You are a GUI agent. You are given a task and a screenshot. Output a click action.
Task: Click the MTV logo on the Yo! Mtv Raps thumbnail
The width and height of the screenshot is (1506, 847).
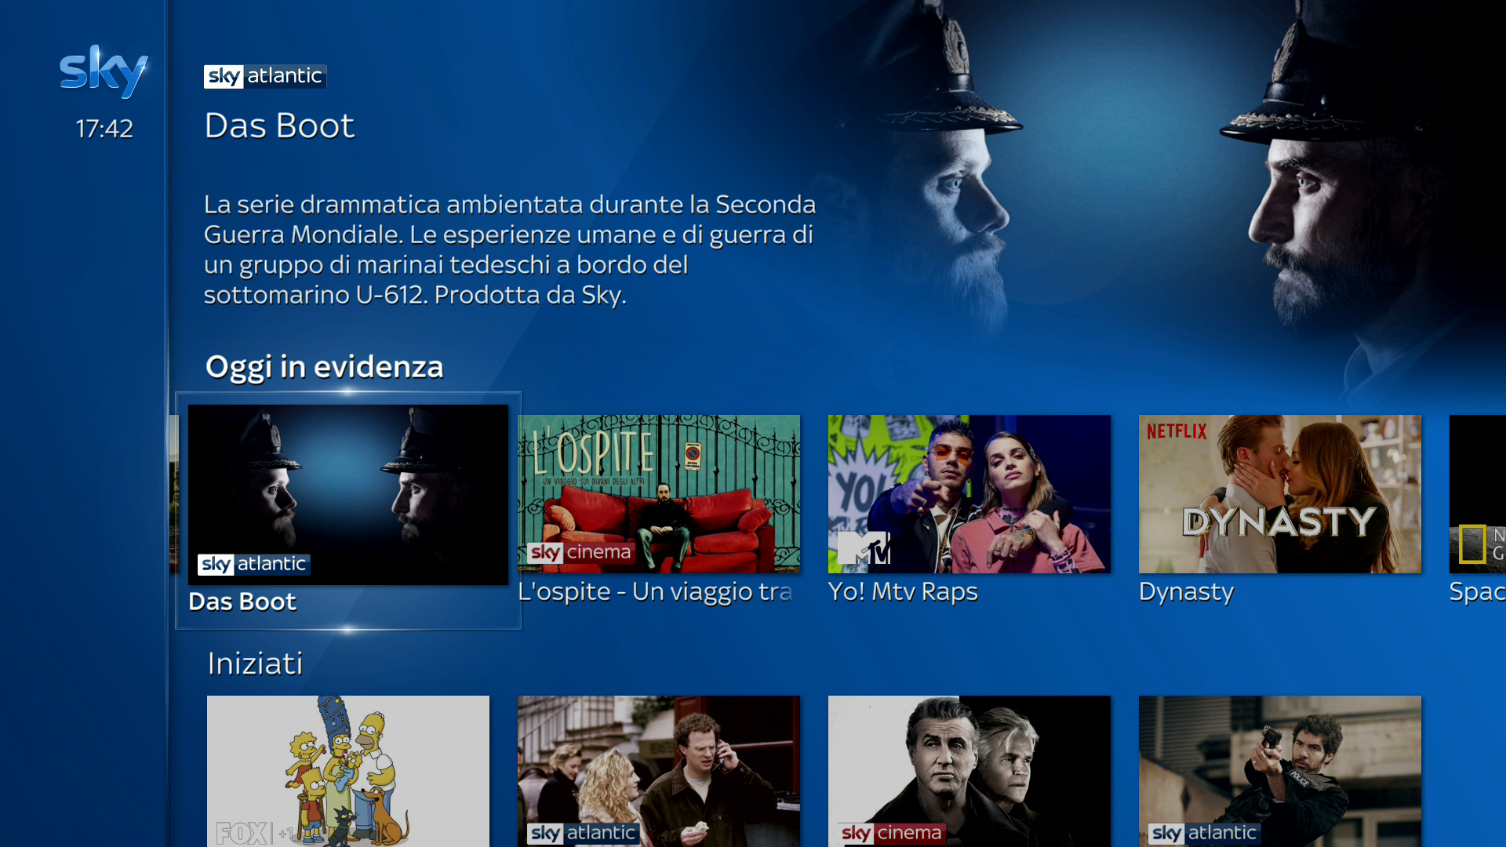point(864,547)
